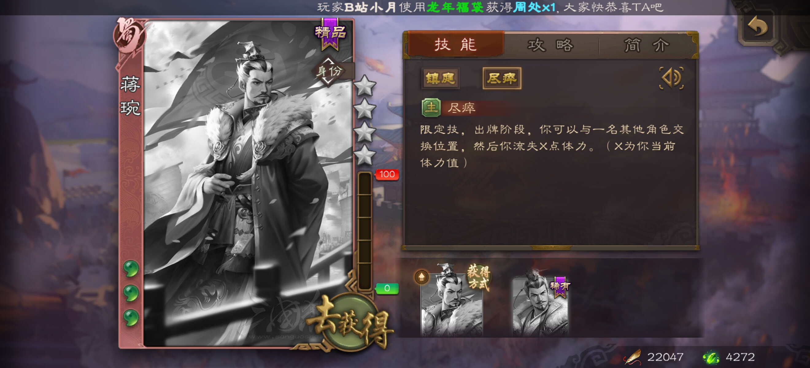
Task: Switch to the 简介 tab
Action: point(646,45)
